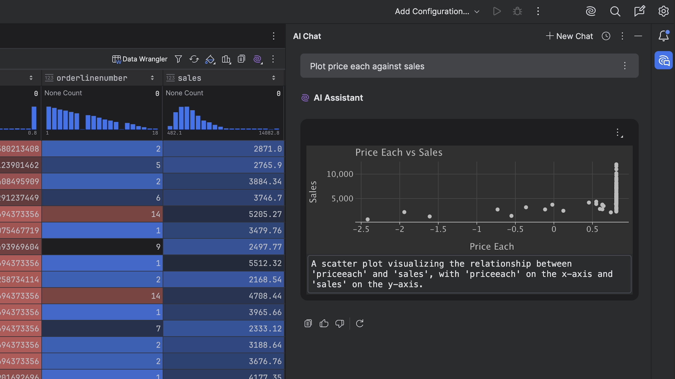Refresh the data table view
This screenshot has height=379, width=675.
coord(194,59)
